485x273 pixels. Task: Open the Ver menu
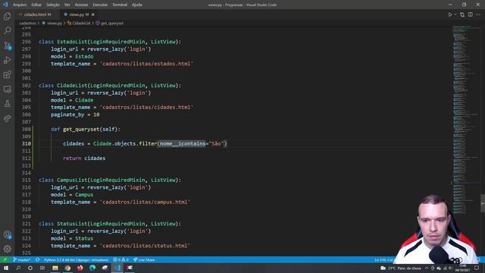[x=67, y=5]
